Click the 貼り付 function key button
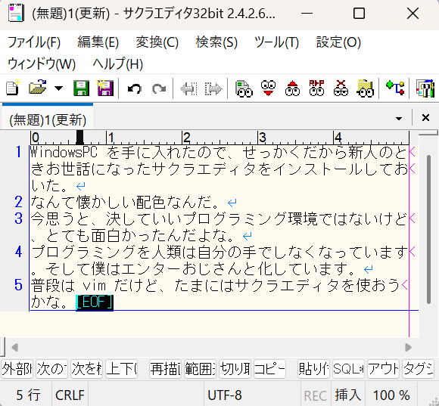 [x=313, y=369]
